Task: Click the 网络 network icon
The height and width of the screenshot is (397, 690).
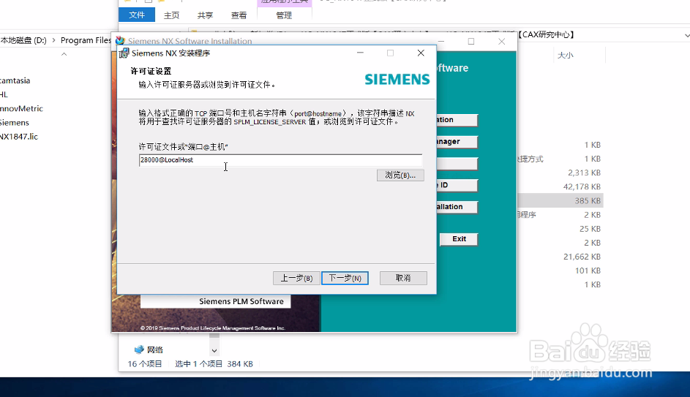Action: [x=139, y=349]
